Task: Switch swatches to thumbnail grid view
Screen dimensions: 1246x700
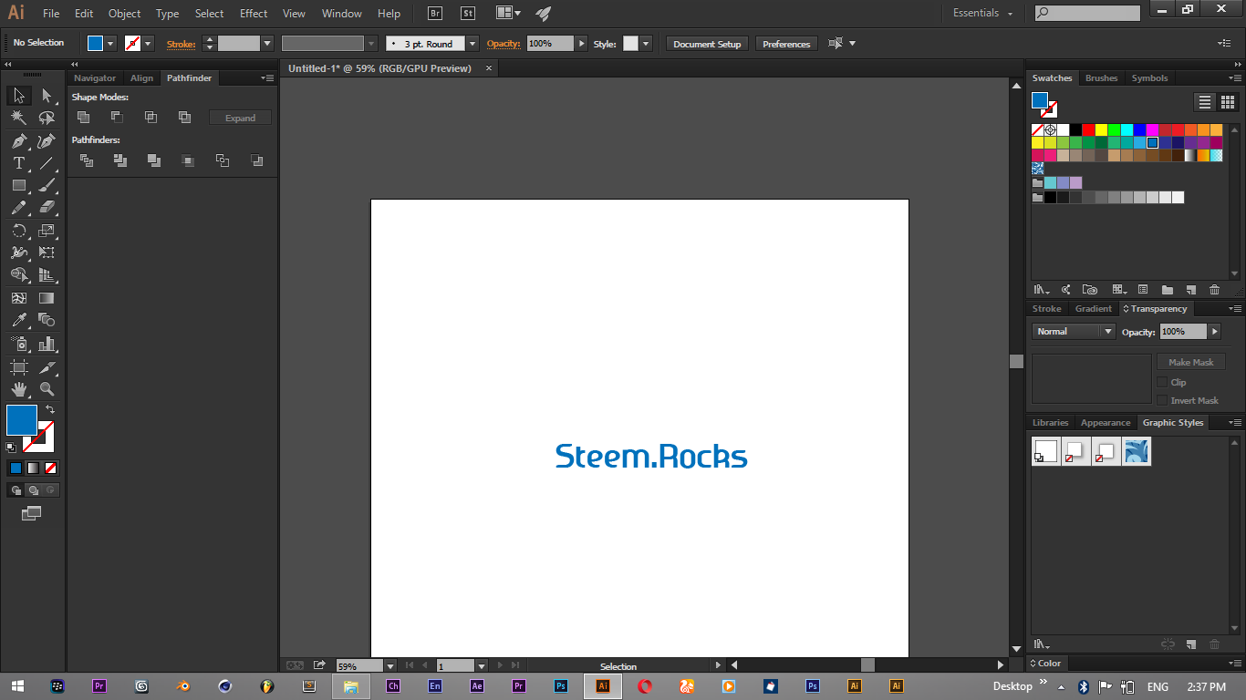Action: point(1227,102)
